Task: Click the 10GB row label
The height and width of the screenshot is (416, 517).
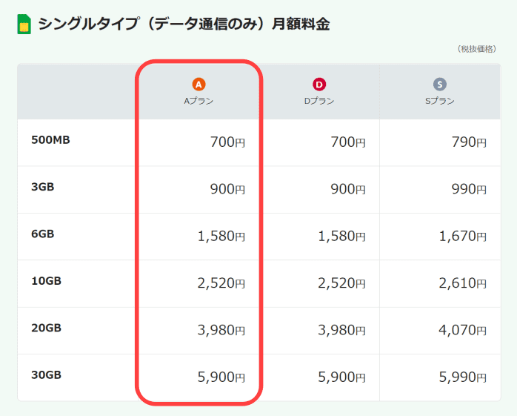Action: pos(46,281)
